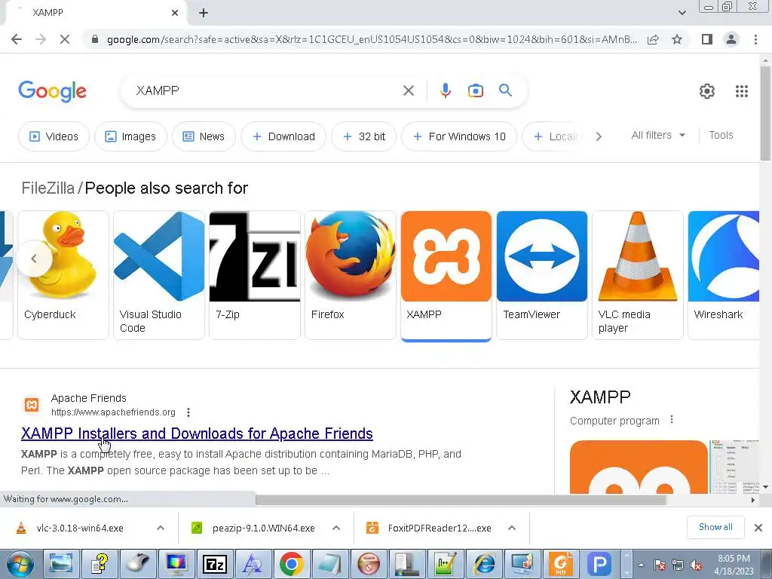Open 7-Zip from the taskbar

pos(214,564)
